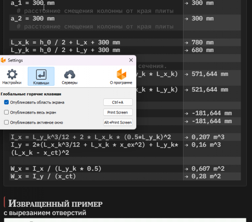252x222 pixels.
Task: Click the Settings window app logo
Action: [3, 60]
